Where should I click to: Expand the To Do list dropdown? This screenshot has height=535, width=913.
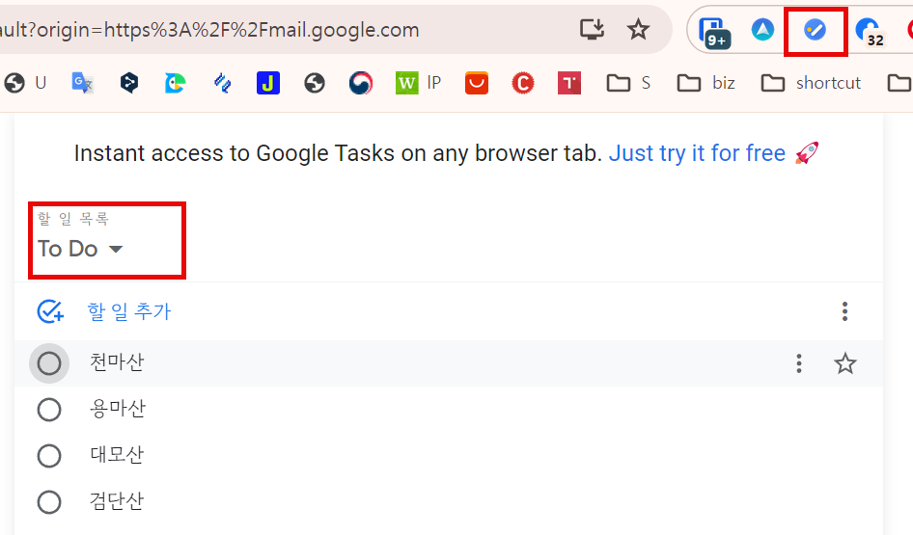pyautogui.click(x=80, y=249)
